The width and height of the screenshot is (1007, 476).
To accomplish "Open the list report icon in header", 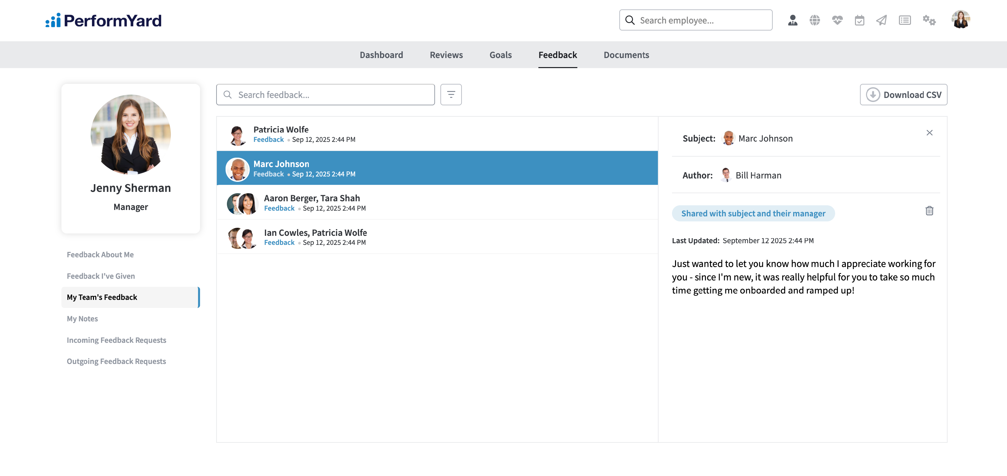I will pos(905,20).
